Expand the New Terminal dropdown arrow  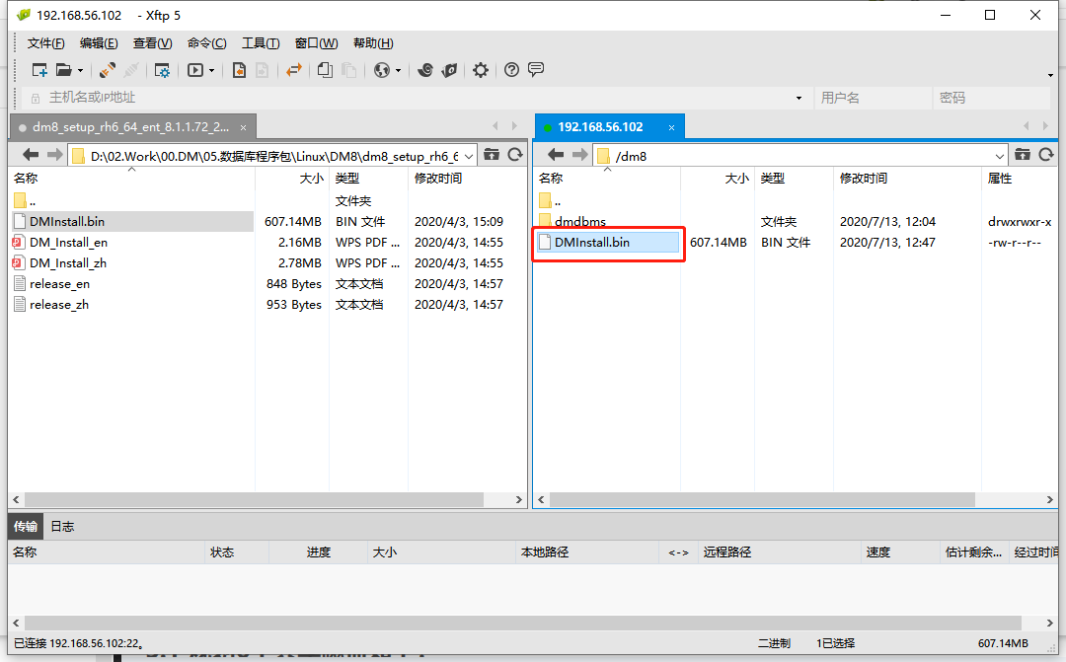(x=211, y=71)
